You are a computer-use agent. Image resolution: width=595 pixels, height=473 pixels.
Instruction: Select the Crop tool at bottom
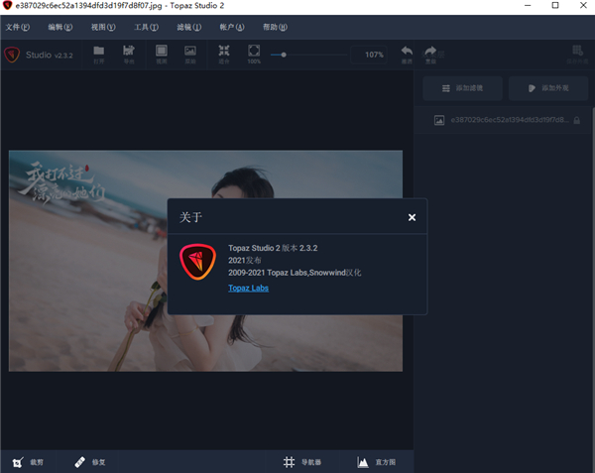(29, 461)
